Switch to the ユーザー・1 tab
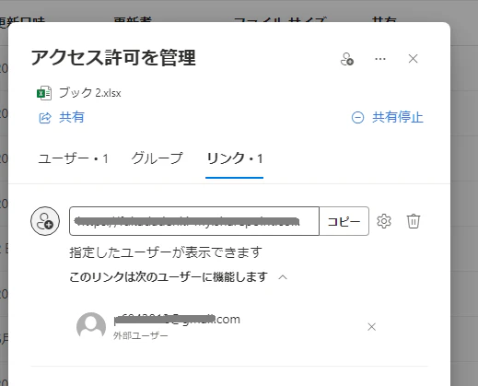This screenshot has width=478, height=386. pyautogui.click(x=73, y=158)
